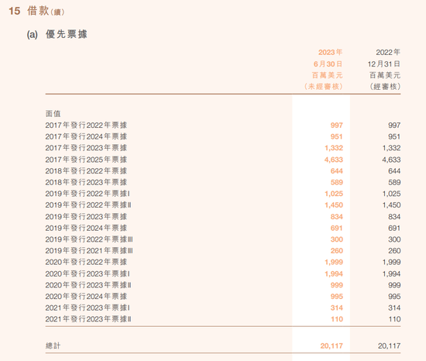
Task: Click the '12月31日' header date
Action: pos(384,64)
